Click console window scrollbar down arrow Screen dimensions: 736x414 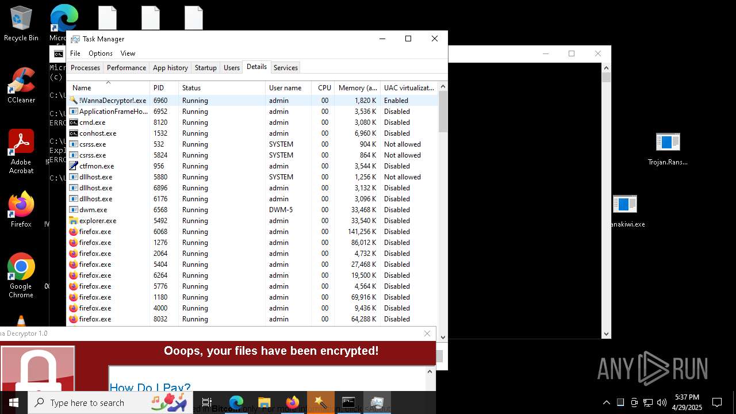pos(606,333)
